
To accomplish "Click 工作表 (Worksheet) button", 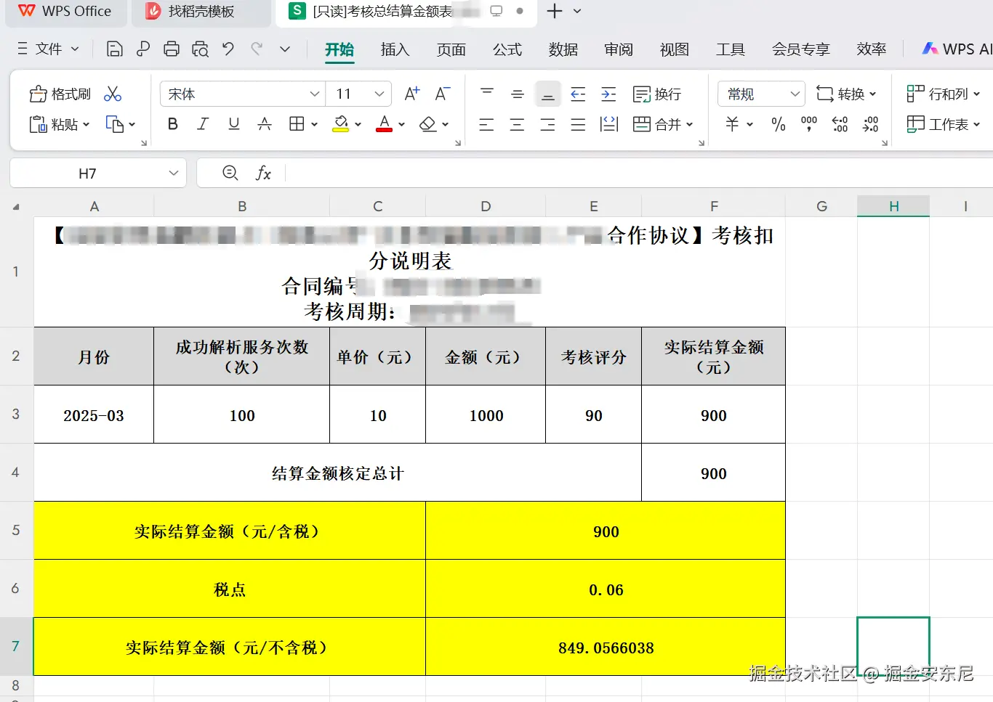I will tap(944, 124).
